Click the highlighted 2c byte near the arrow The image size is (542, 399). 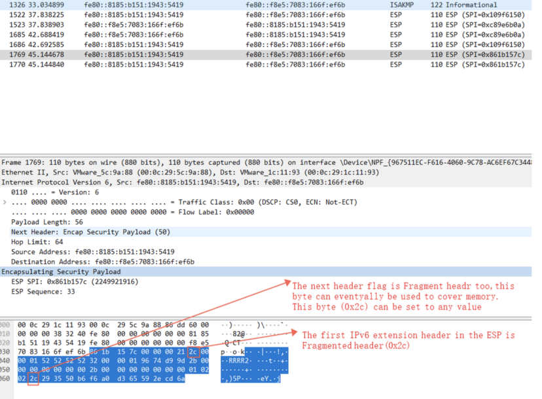coord(194,351)
